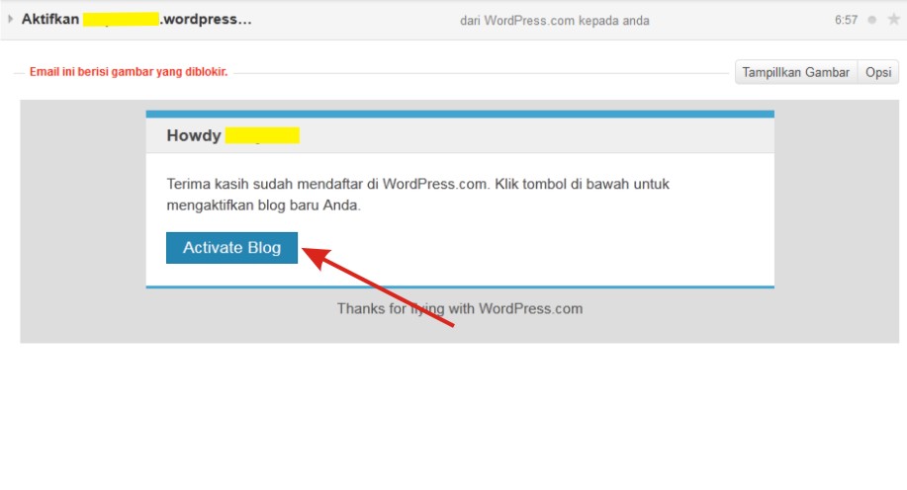Click the unread status dot icon

pos(871,20)
